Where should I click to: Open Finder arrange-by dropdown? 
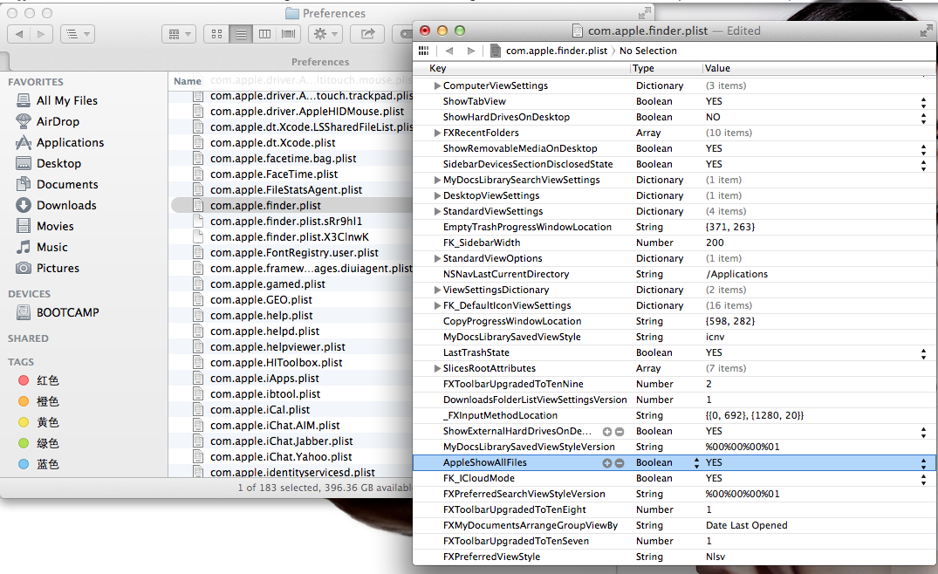(x=78, y=34)
